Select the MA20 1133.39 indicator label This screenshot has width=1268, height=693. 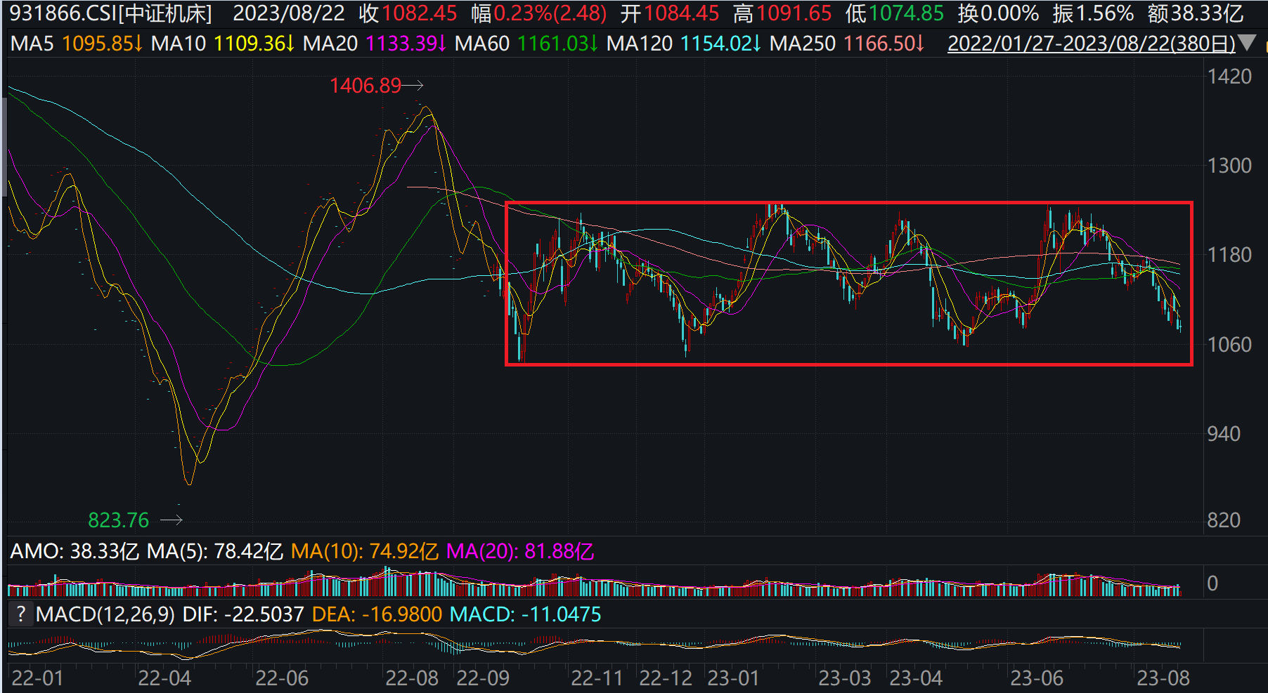[x=375, y=44]
